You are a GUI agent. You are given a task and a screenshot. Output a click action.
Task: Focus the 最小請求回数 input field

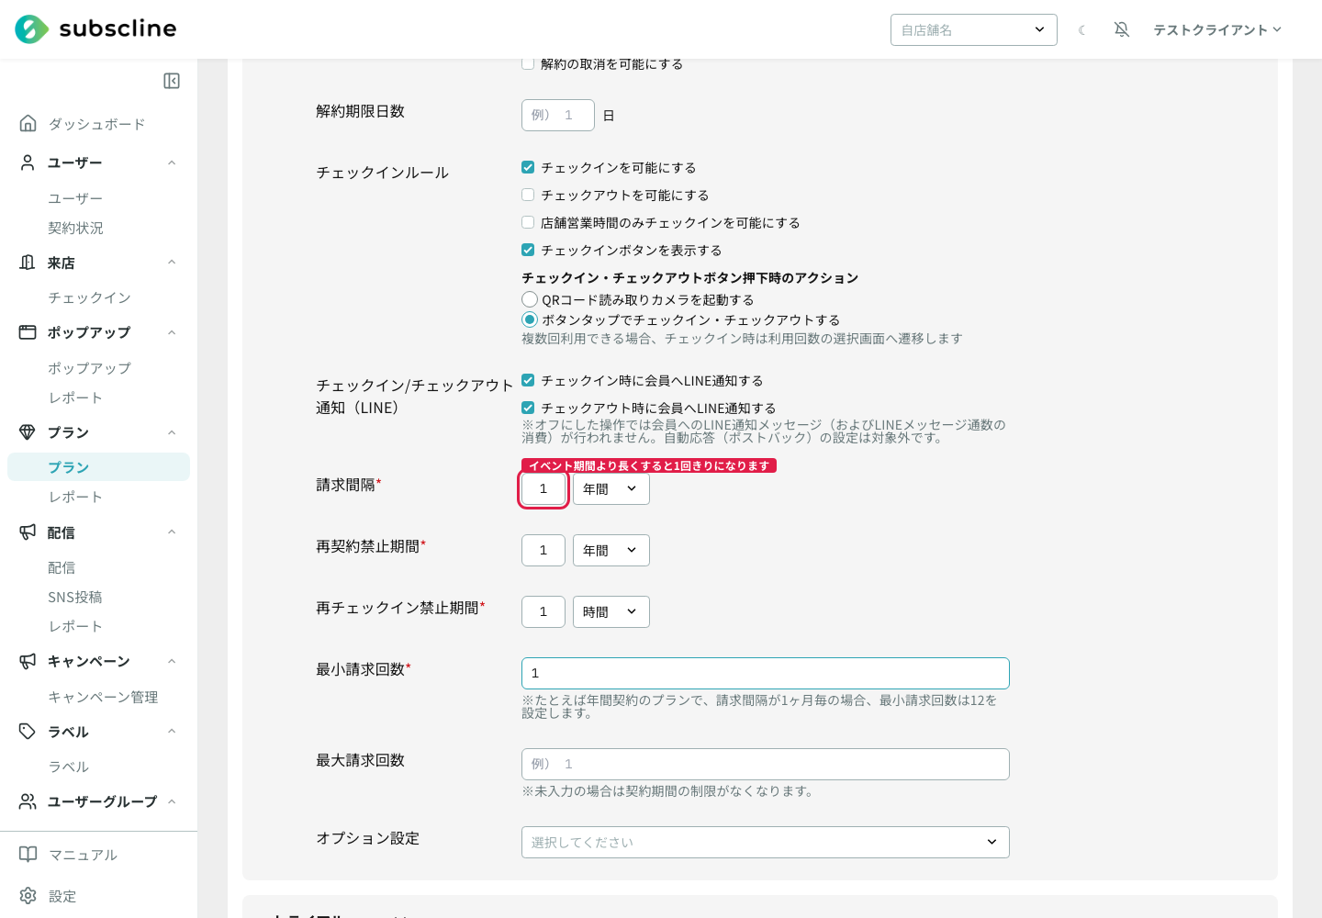pos(766,674)
